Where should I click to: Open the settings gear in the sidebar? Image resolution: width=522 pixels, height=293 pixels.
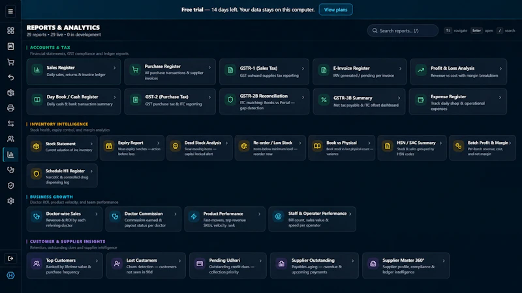pos(10,201)
